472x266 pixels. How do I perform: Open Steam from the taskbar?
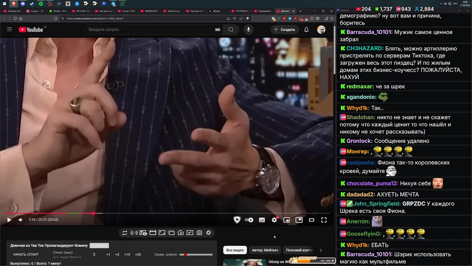click(32, 3)
